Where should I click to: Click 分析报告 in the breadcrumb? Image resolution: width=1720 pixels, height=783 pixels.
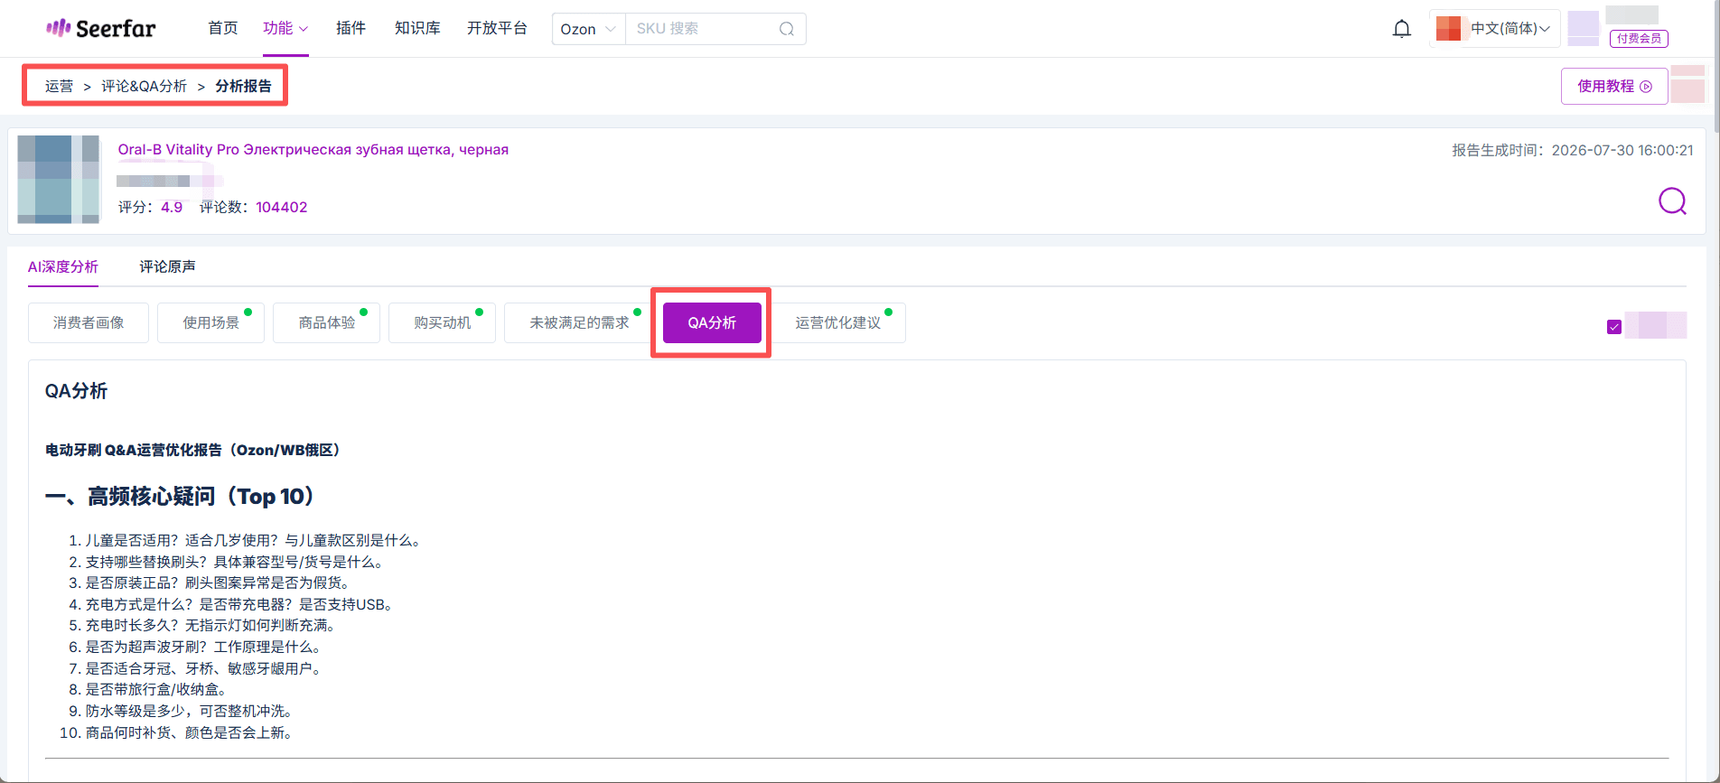[x=243, y=87]
